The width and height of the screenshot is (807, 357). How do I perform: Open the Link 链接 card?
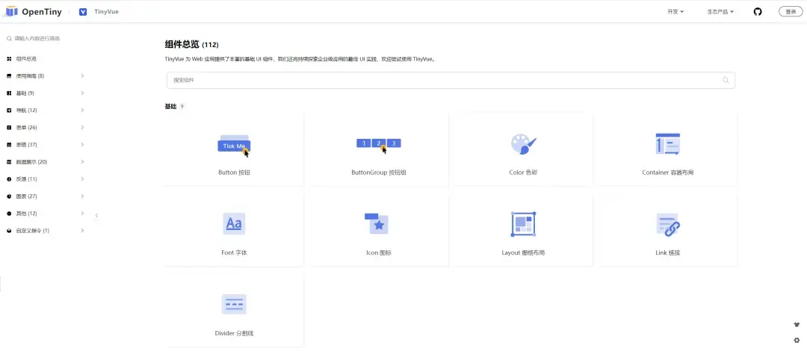668,230
